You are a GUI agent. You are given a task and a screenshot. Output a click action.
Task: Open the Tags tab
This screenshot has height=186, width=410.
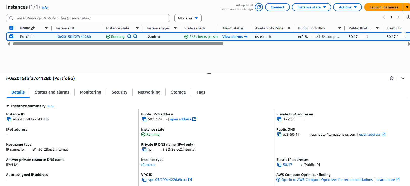201,92
